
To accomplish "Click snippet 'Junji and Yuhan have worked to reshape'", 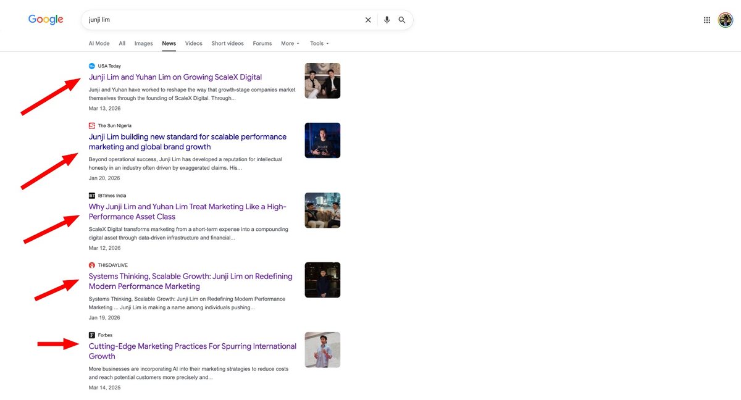I will [x=192, y=94].
